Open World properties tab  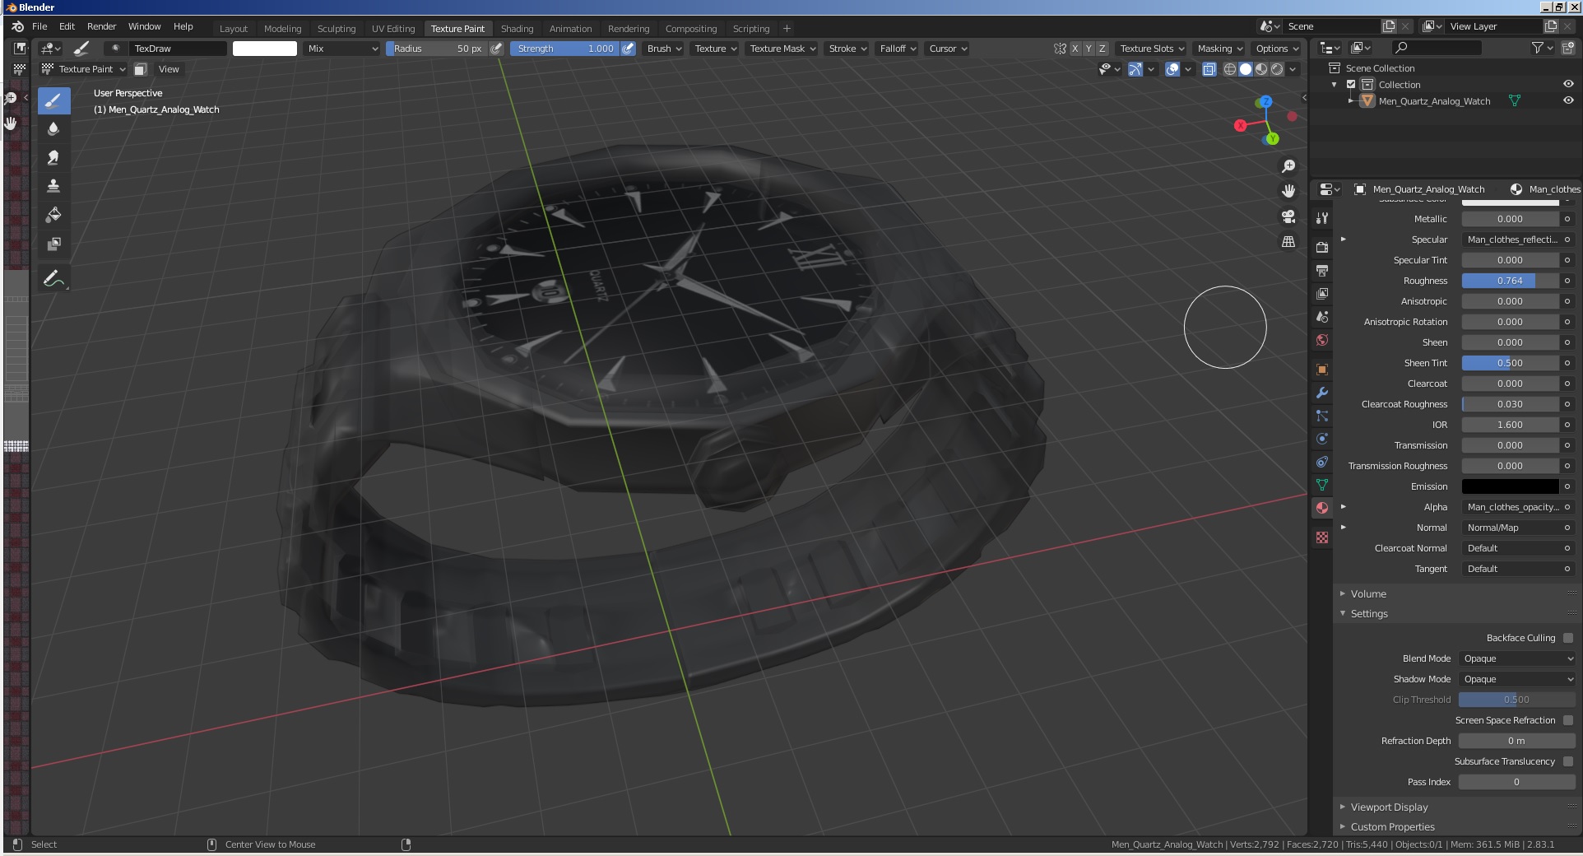(1322, 339)
